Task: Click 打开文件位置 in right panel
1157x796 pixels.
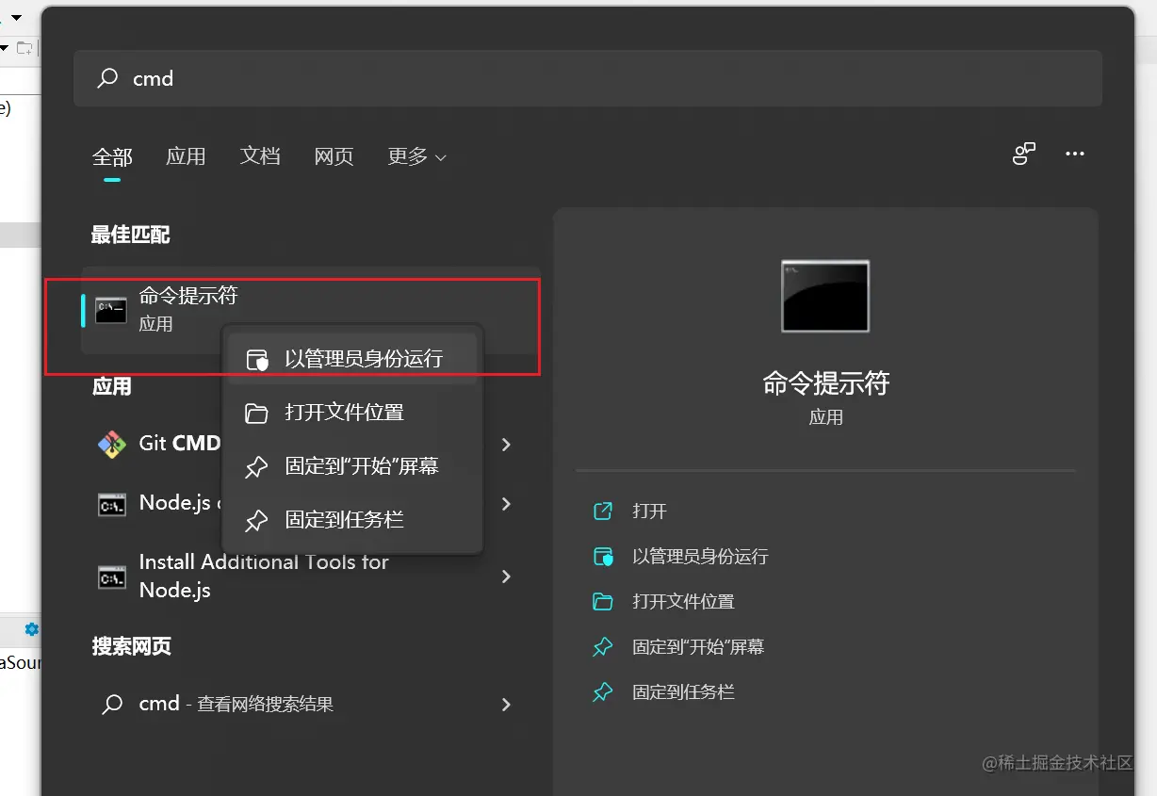Action: 683,601
